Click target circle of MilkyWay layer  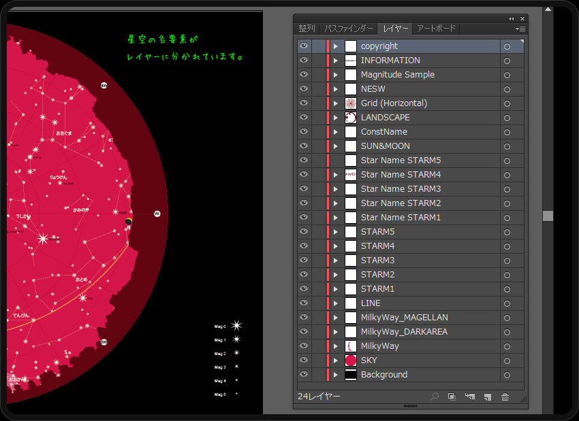pyautogui.click(x=507, y=347)
